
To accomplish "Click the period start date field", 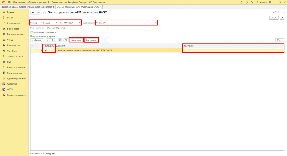I will coord(47,23).
